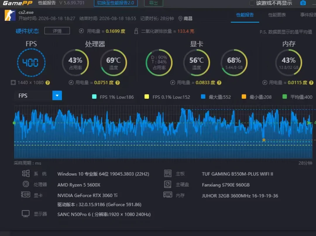The height and width of the screenshot is (236, 316).
Task: Click the GPU 68% 5.44/8 GB gauge
Action: (234, 63)
